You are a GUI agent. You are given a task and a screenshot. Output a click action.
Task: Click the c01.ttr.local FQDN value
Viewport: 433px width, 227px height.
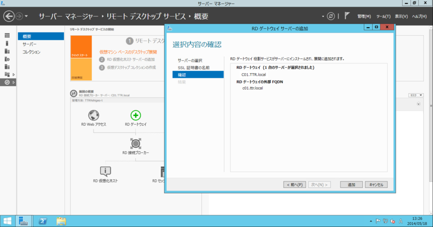252,88
